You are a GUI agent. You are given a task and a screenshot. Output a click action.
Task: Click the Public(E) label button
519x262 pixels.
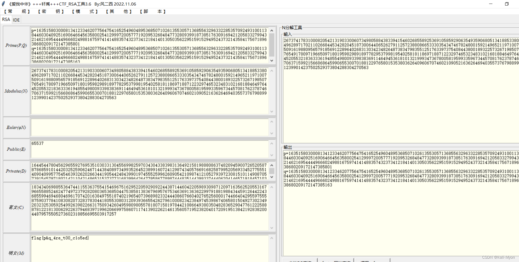[16, 149]
